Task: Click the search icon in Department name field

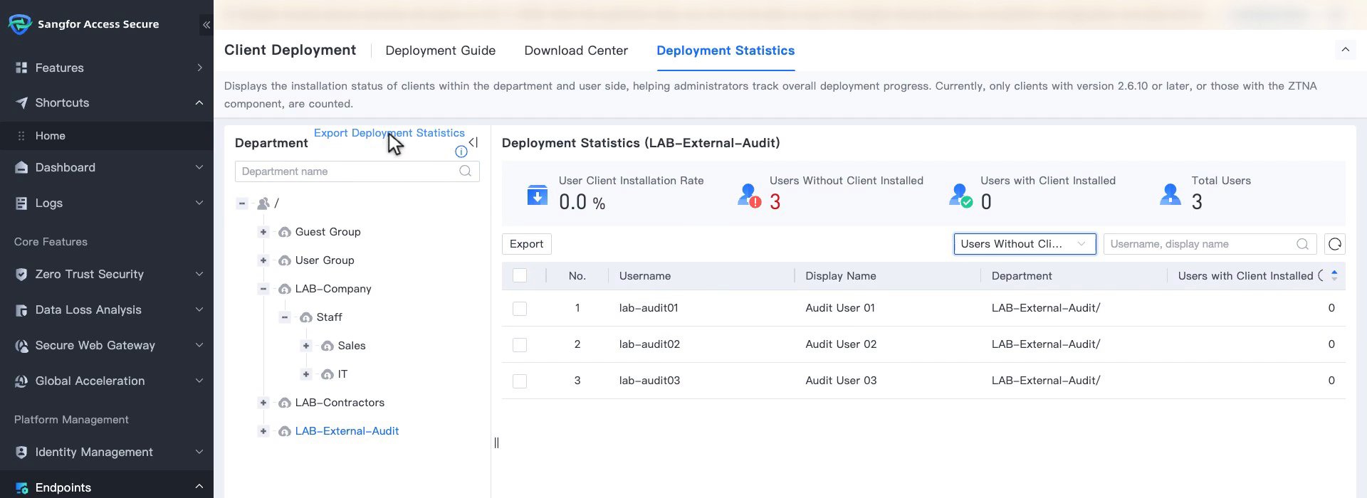Action: [x=465, y=171]
